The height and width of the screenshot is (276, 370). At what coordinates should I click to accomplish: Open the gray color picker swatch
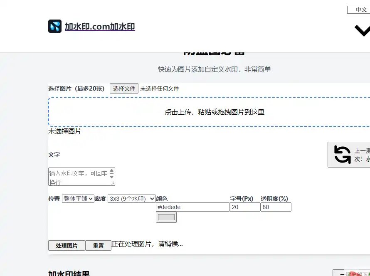point(166,217)
